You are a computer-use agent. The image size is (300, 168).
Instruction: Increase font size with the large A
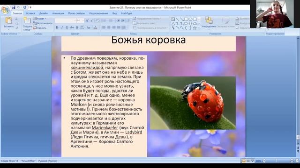(87, 21)
